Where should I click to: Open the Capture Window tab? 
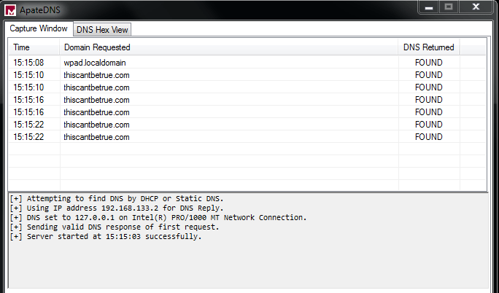[x=39, y=29]
